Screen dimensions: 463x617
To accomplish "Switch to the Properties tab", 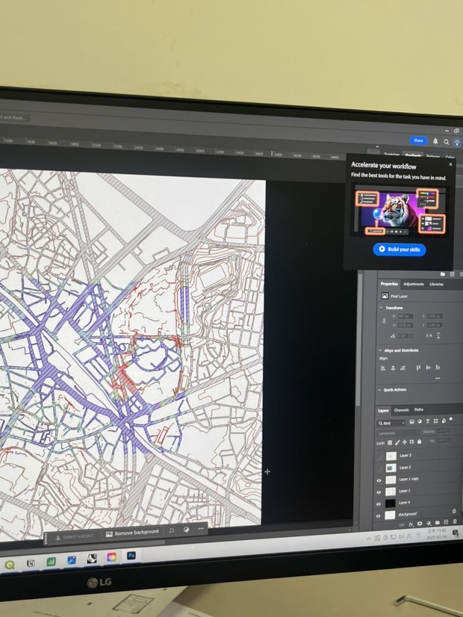I will tap(389, 284).
